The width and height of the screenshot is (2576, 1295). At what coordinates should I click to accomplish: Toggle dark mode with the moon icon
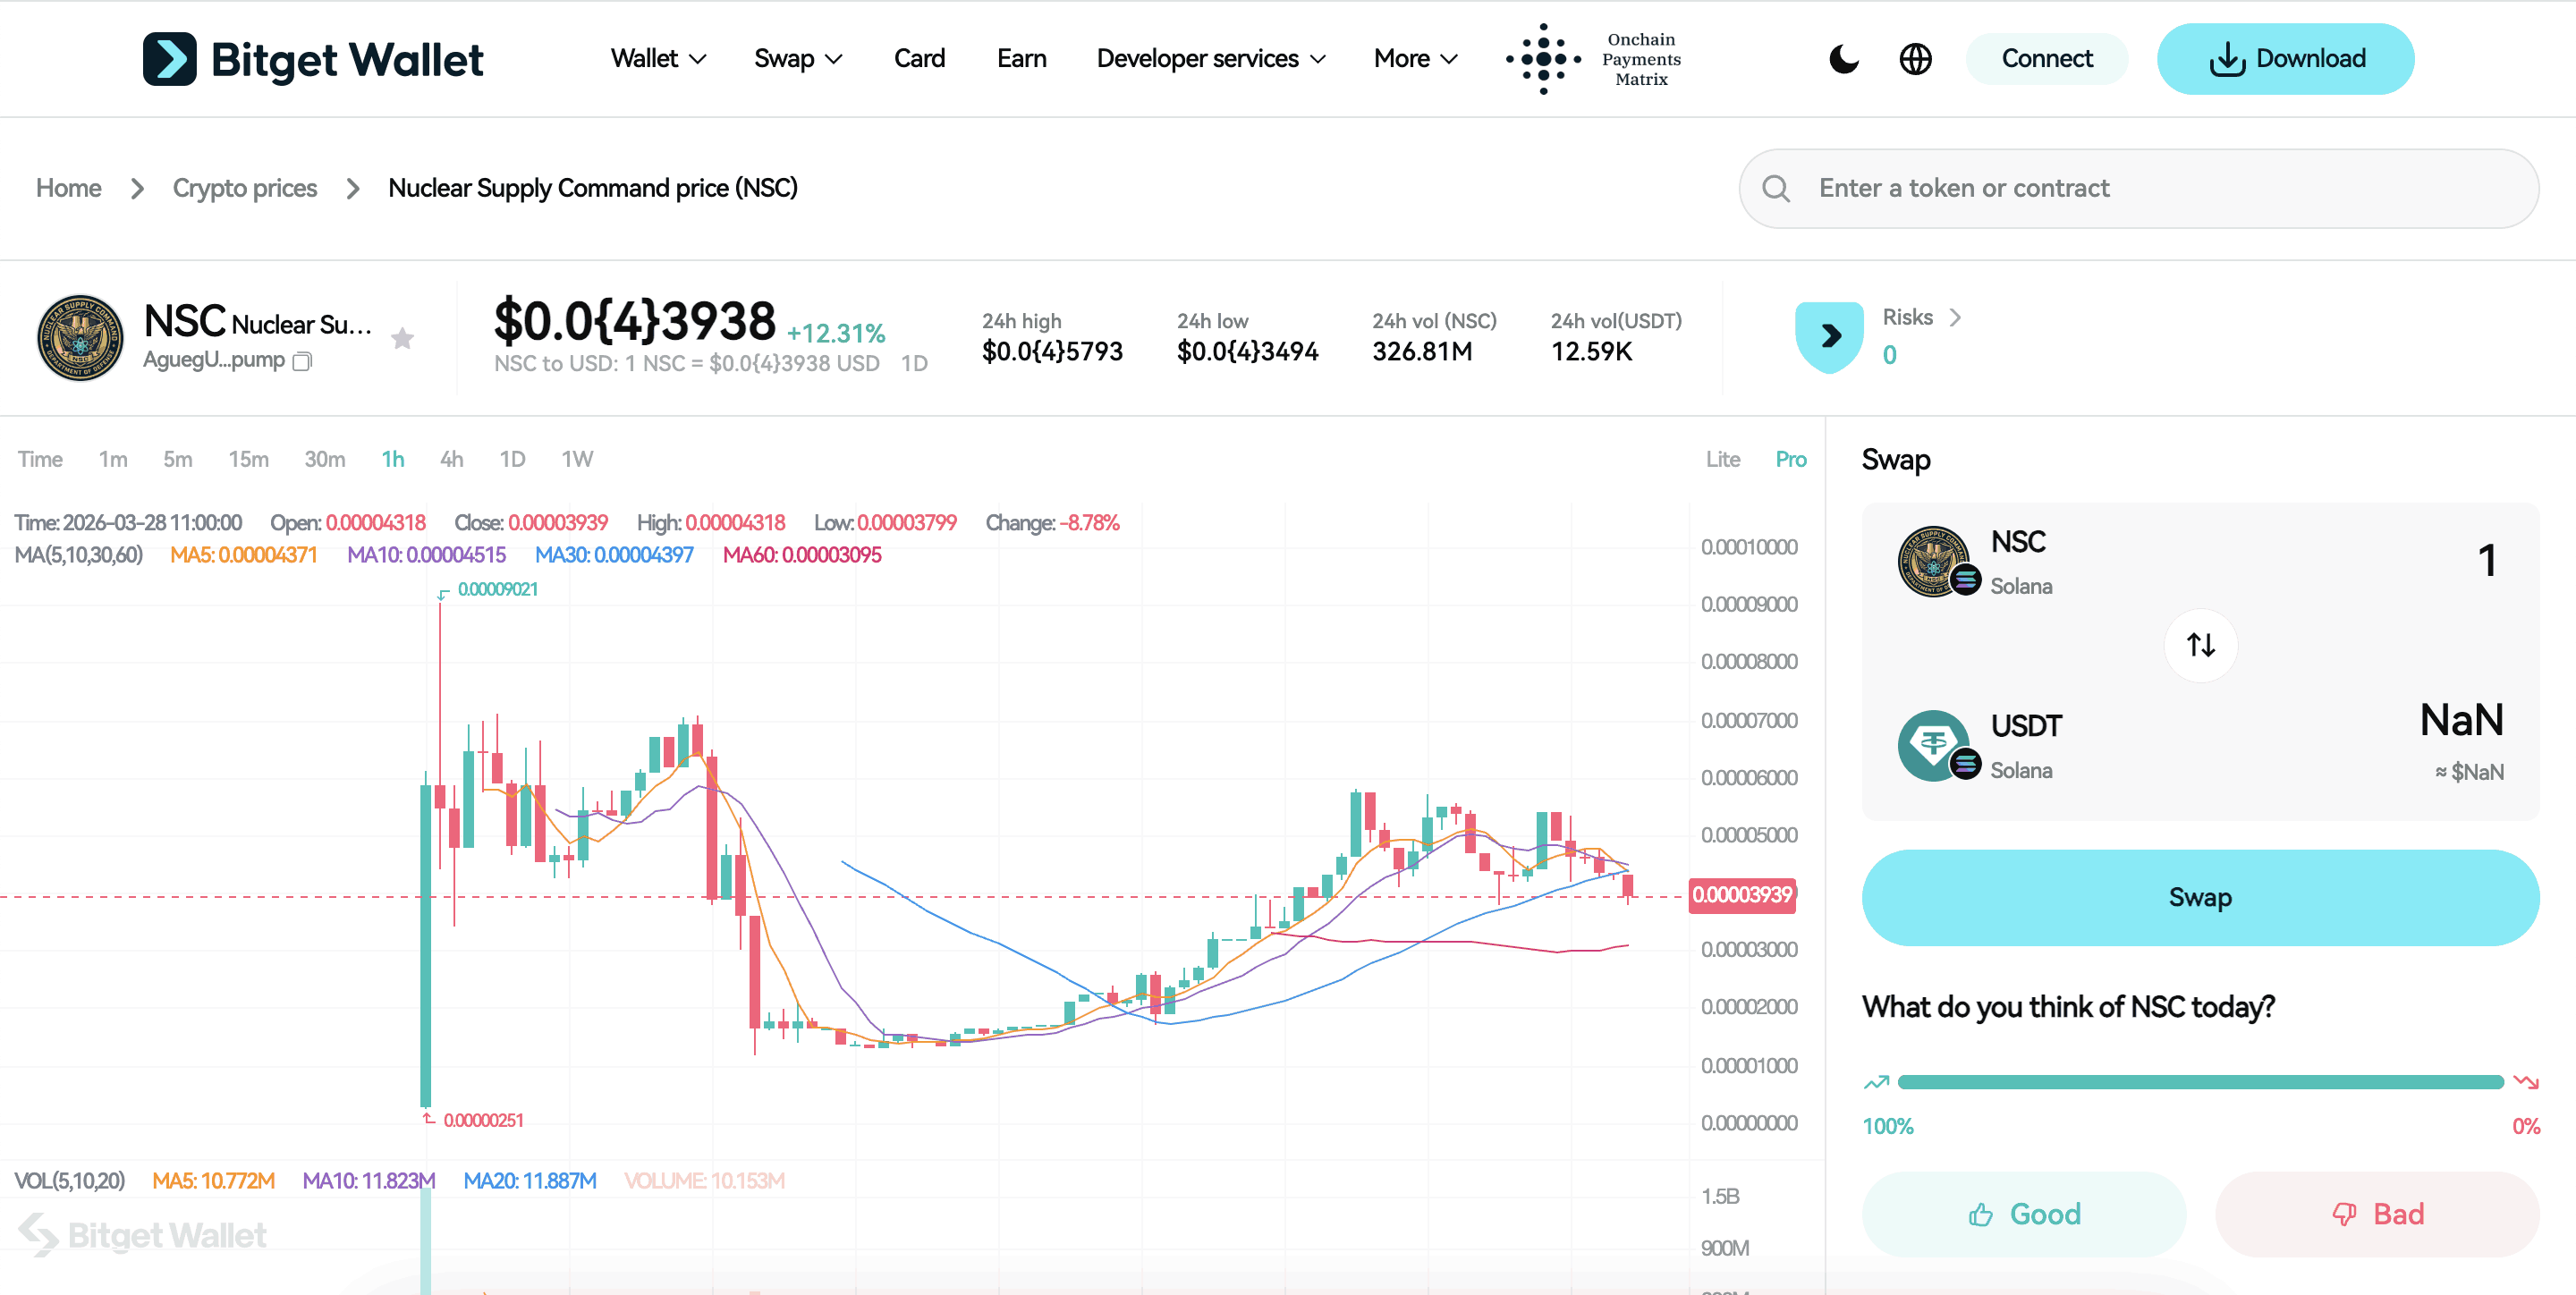point(1843,58)
